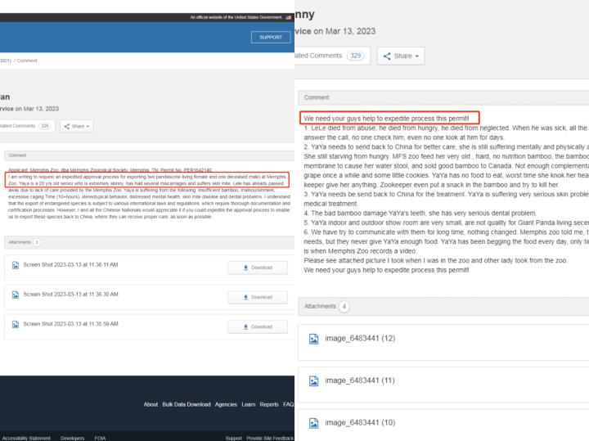Click file icon beside image_6483441 (12)

click(314, 339)
